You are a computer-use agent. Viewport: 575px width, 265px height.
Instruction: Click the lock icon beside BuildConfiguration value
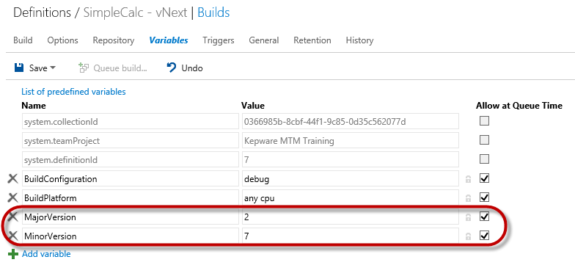coord(468,179)
